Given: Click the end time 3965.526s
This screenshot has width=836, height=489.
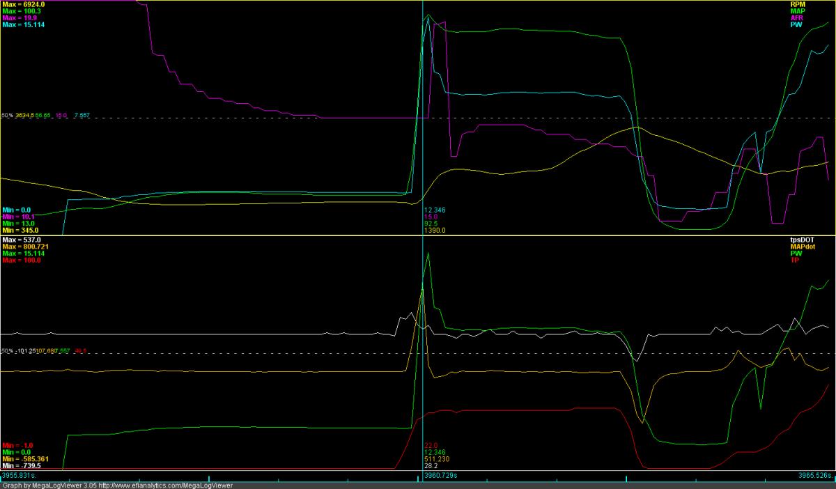Looking at the screenshot, I should [816, 474].
